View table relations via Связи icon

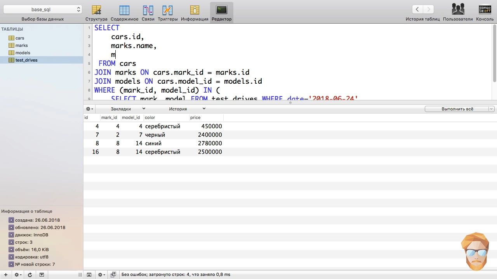coord(148,11)
